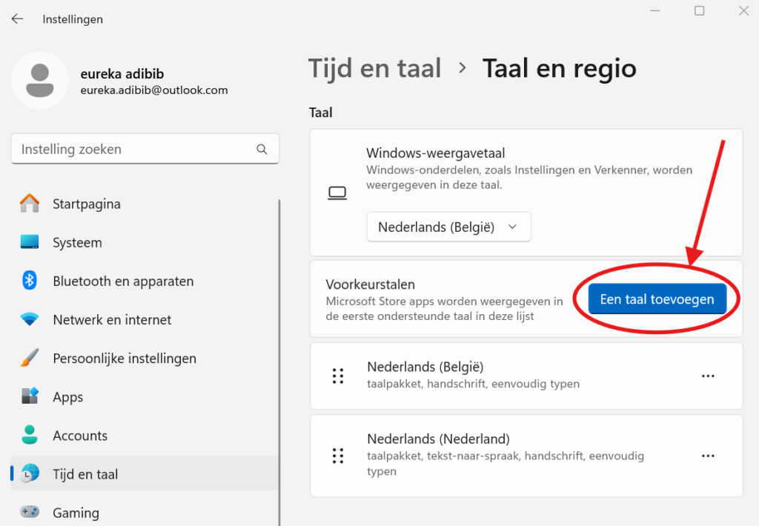Click the sidebar vertical scrollbar

click(280, 333)
